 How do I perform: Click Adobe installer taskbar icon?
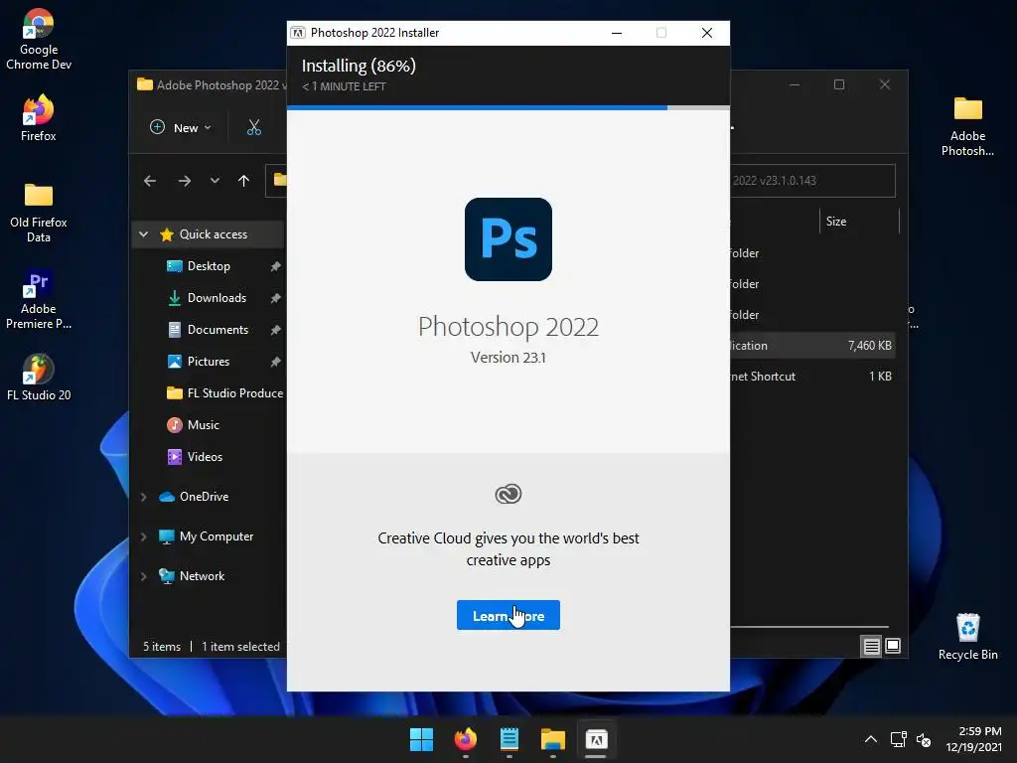(596, 739)
